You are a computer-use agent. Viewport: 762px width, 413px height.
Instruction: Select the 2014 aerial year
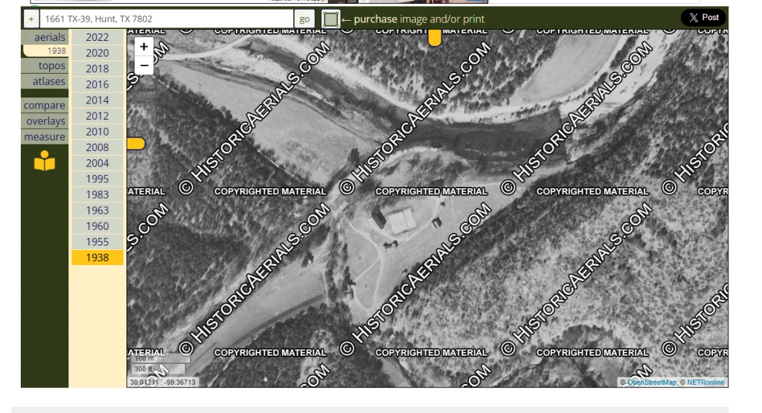tap(97, 100)
